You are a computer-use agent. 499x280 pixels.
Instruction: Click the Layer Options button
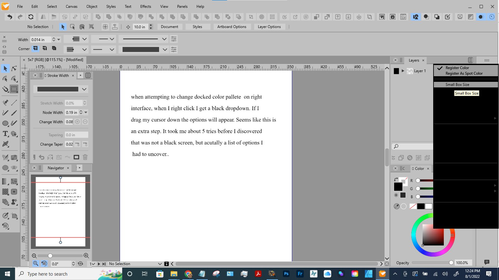click(269, 27)
